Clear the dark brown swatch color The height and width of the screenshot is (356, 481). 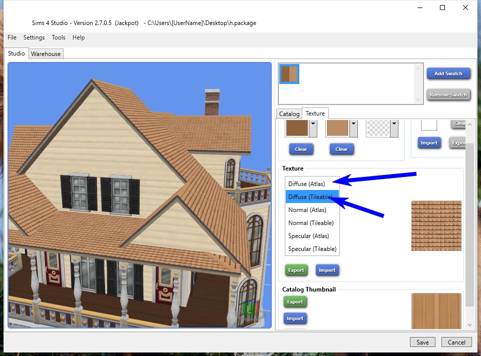coord(301,149)
